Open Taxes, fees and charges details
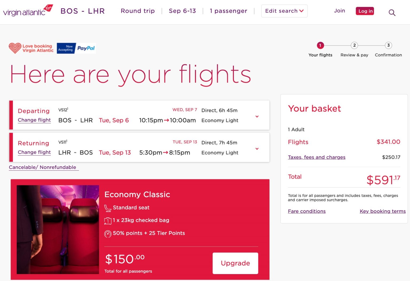The image size is (410, 281). pyautogui.click(x=317, y=157)
